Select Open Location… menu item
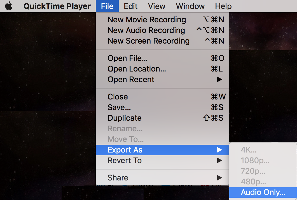 click(162, 69)
